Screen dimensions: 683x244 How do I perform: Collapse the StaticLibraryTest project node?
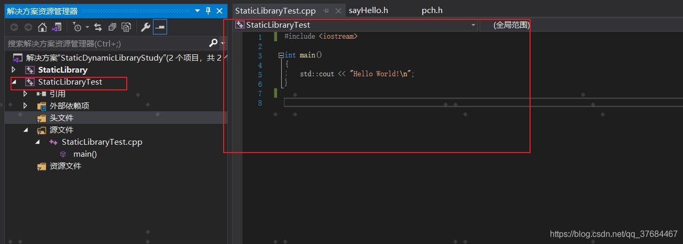point(14,82)
